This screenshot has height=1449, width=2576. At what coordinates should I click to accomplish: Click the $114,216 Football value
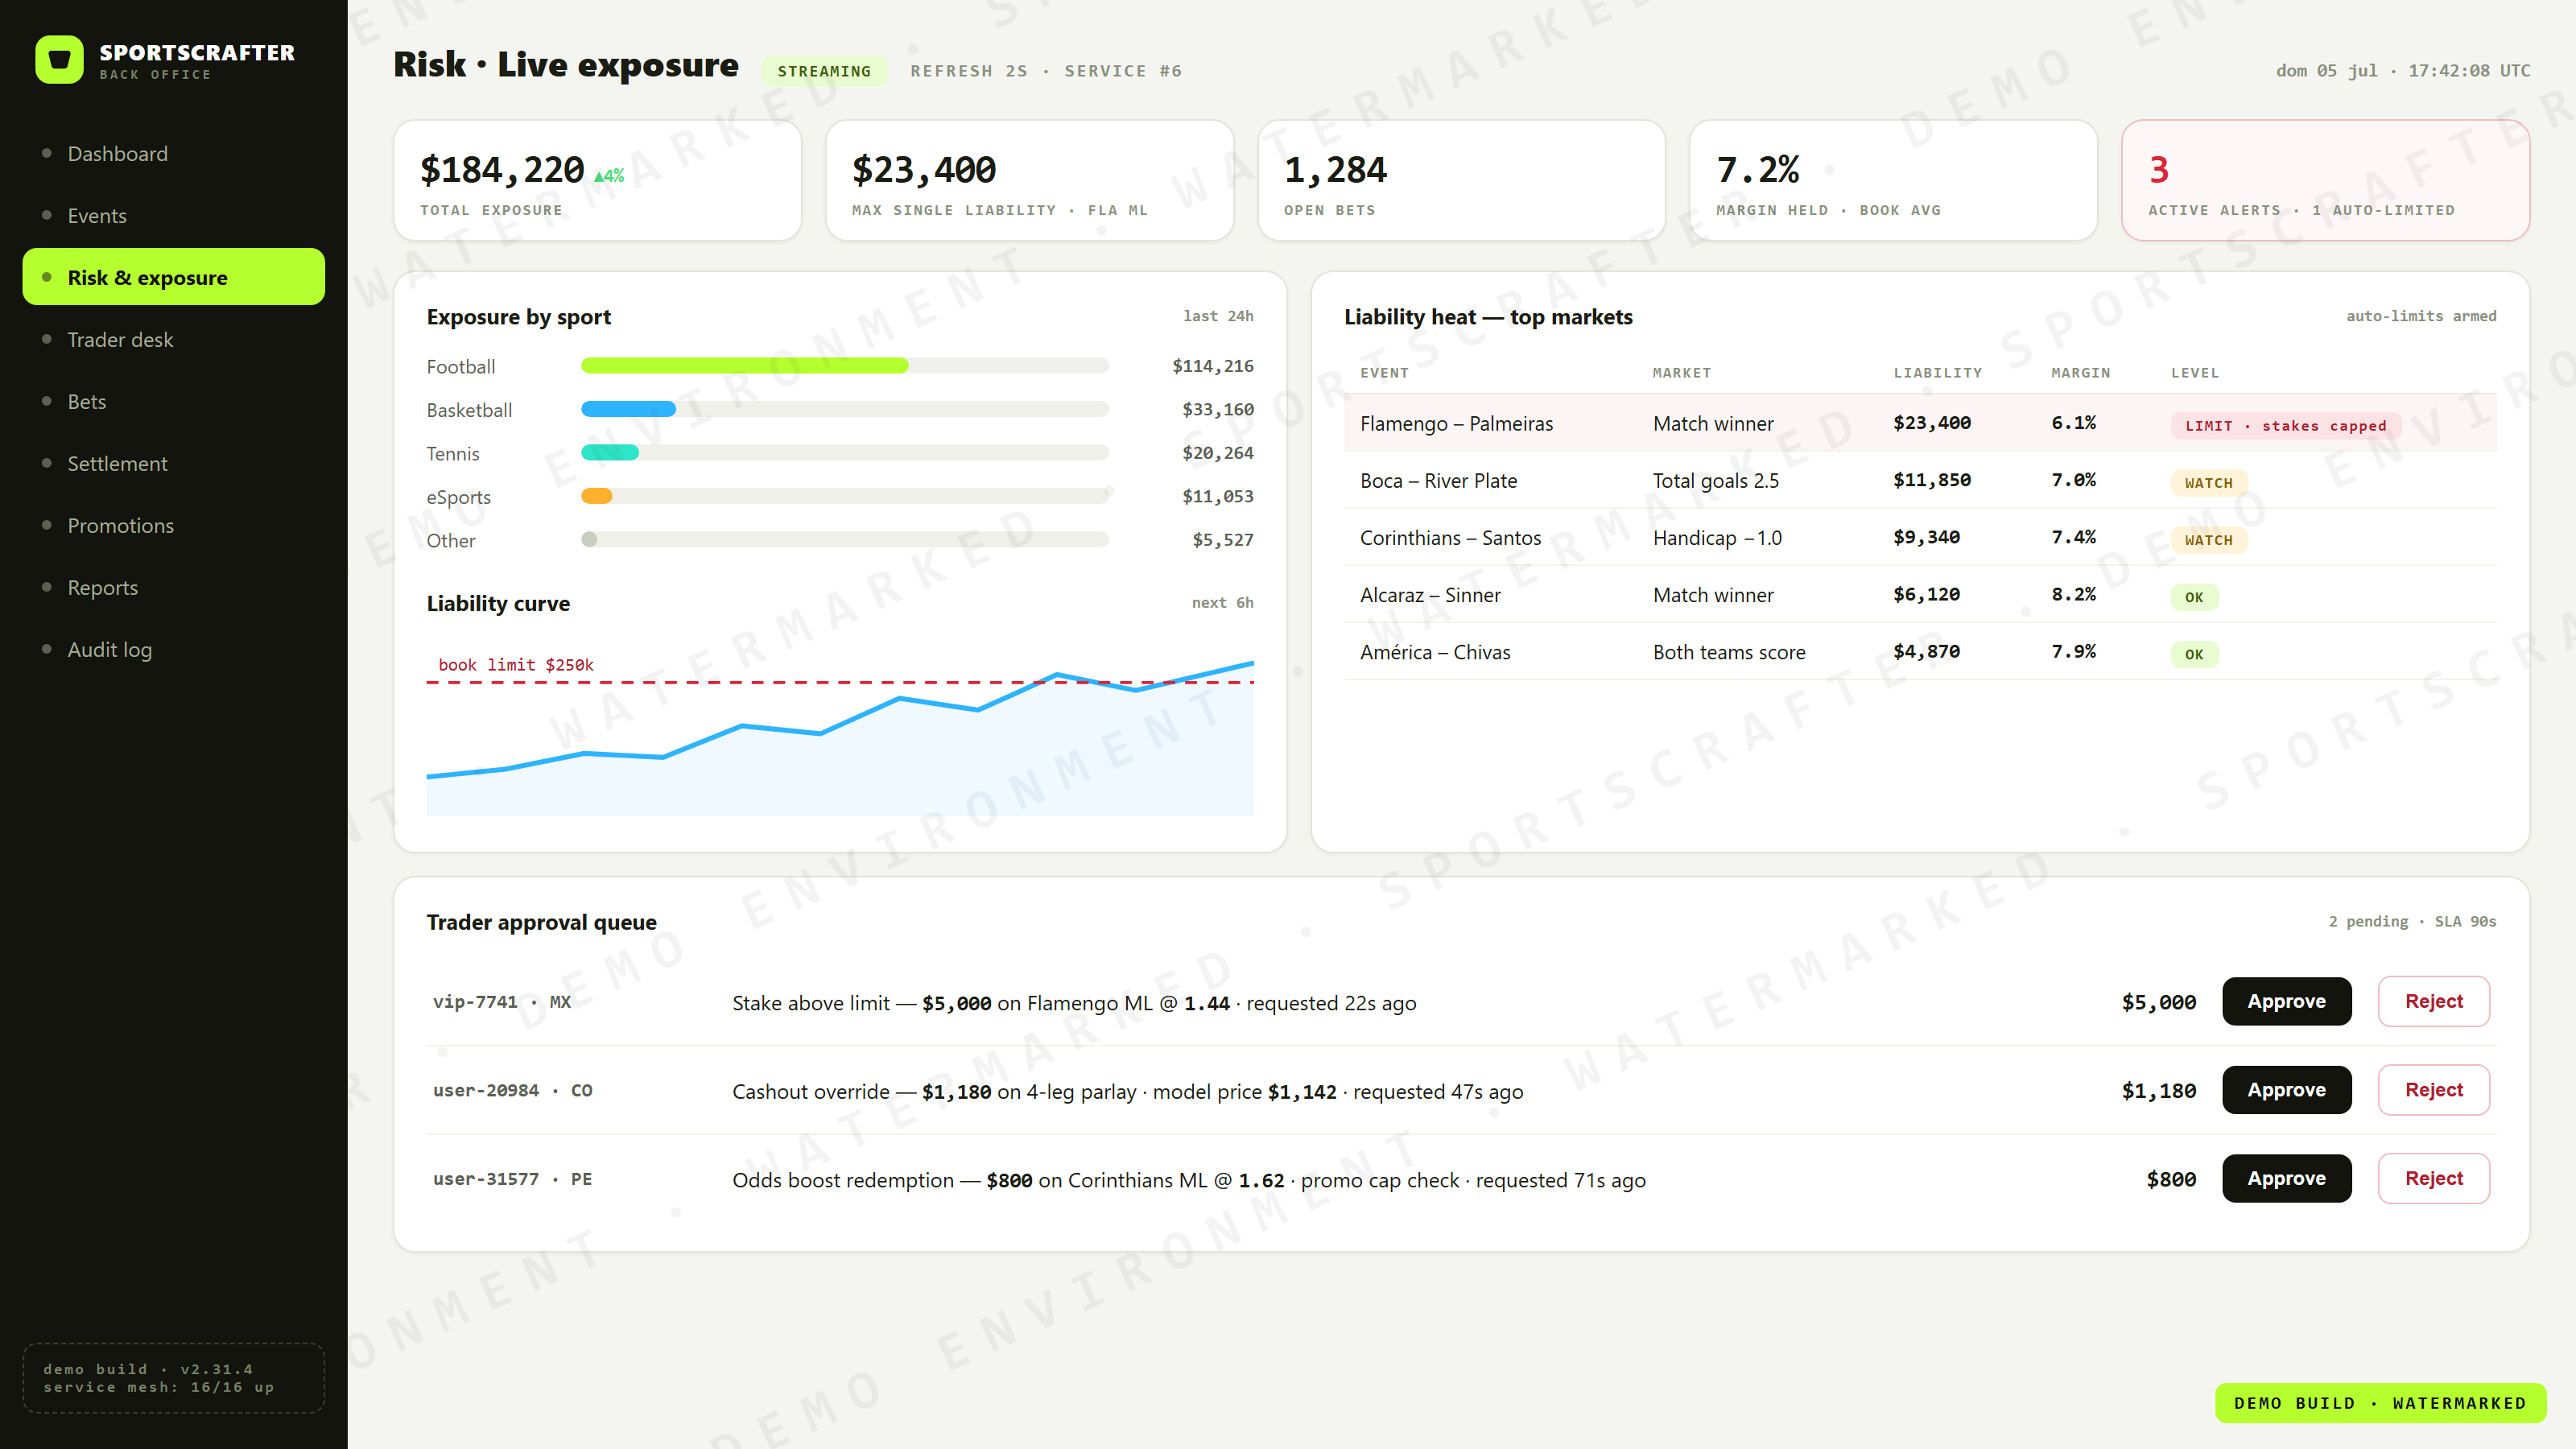[x=1212, y=366]
